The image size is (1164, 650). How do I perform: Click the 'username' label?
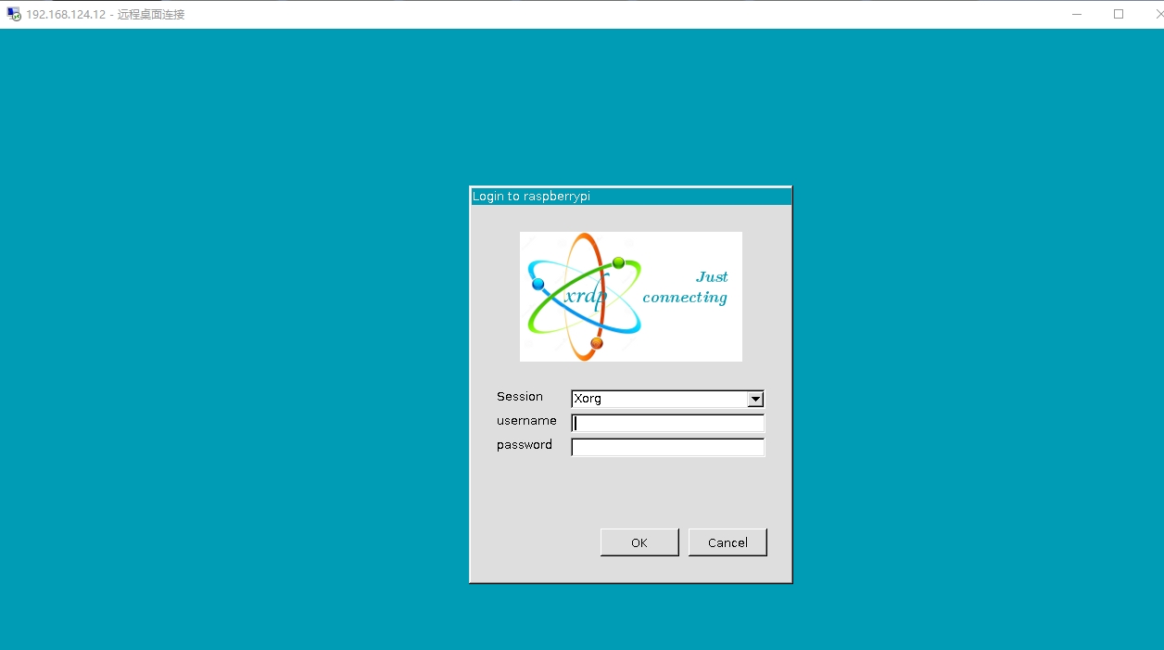click(526, 421)
